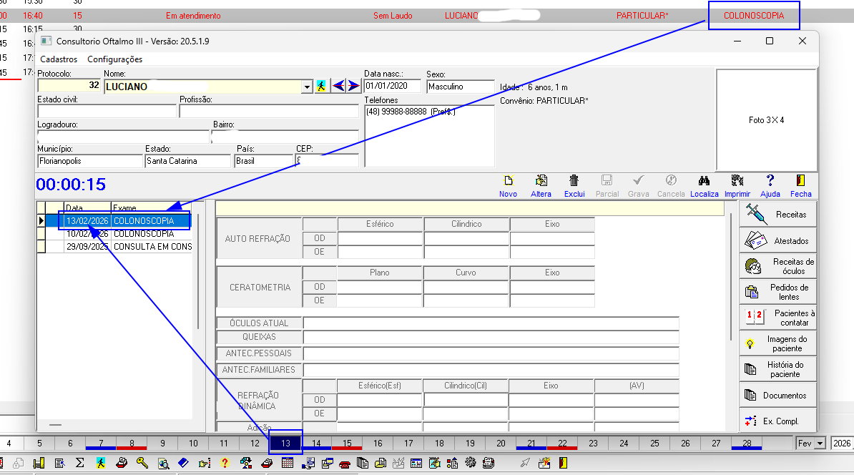This screenshot has height=475, width=854.
Task: Click into the QUEIXAS text field
Action: (x=491, y=337)
